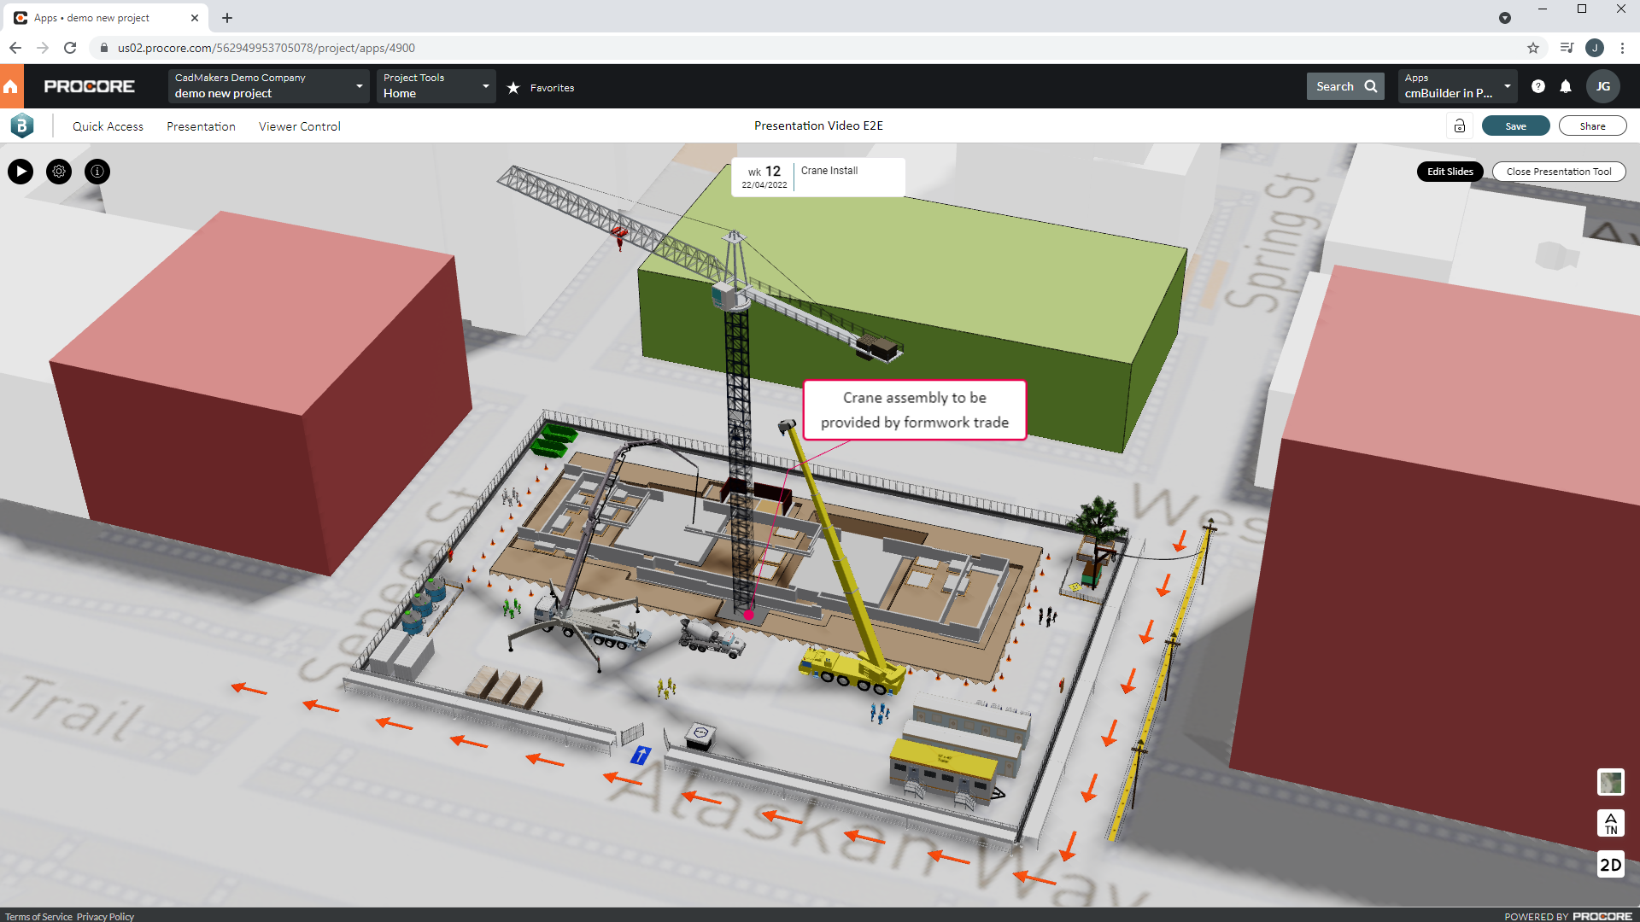This screenshot has height=922, width=1640.
Task: Open Terms of Service link
Action: (38, 917)
